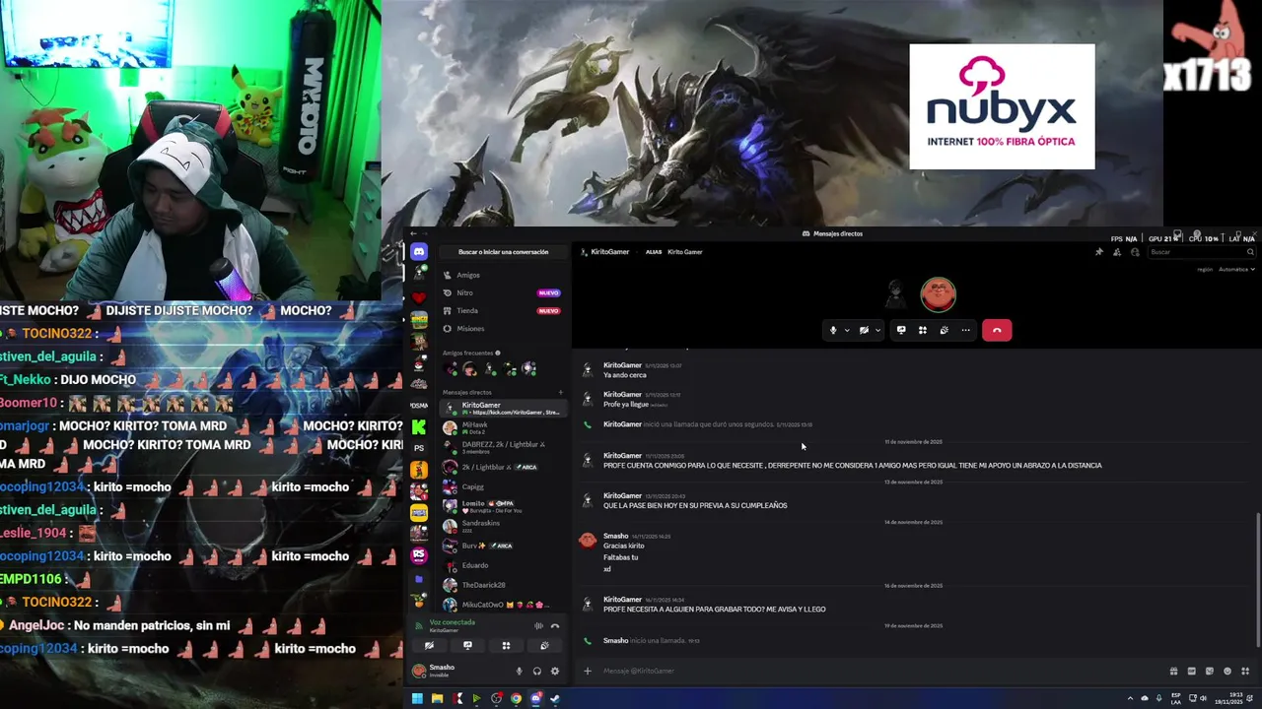1262x709 pixels.
Task: Open the RS pink server icon
Action: pos(419,555)
